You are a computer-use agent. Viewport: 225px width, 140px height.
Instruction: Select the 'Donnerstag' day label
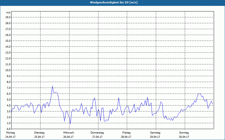coord(97,133)
